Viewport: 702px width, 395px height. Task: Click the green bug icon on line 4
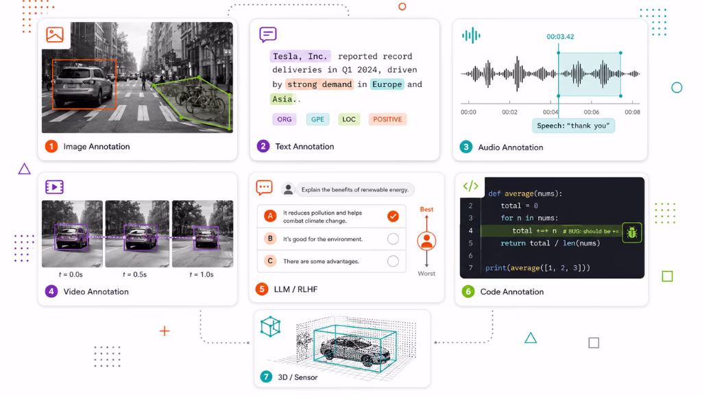click(x=631, y=232)
